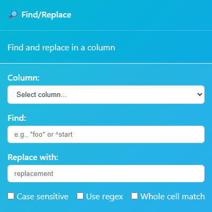Click the "Case sensitive" label text
212x212 pixels.
pos(42,197)
